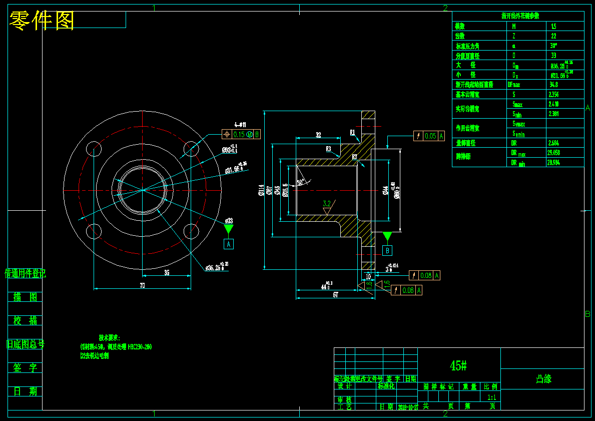Click the '10' flange thickness dimension
The width and height of the screenshot is (595, 421).
(368, 277)
